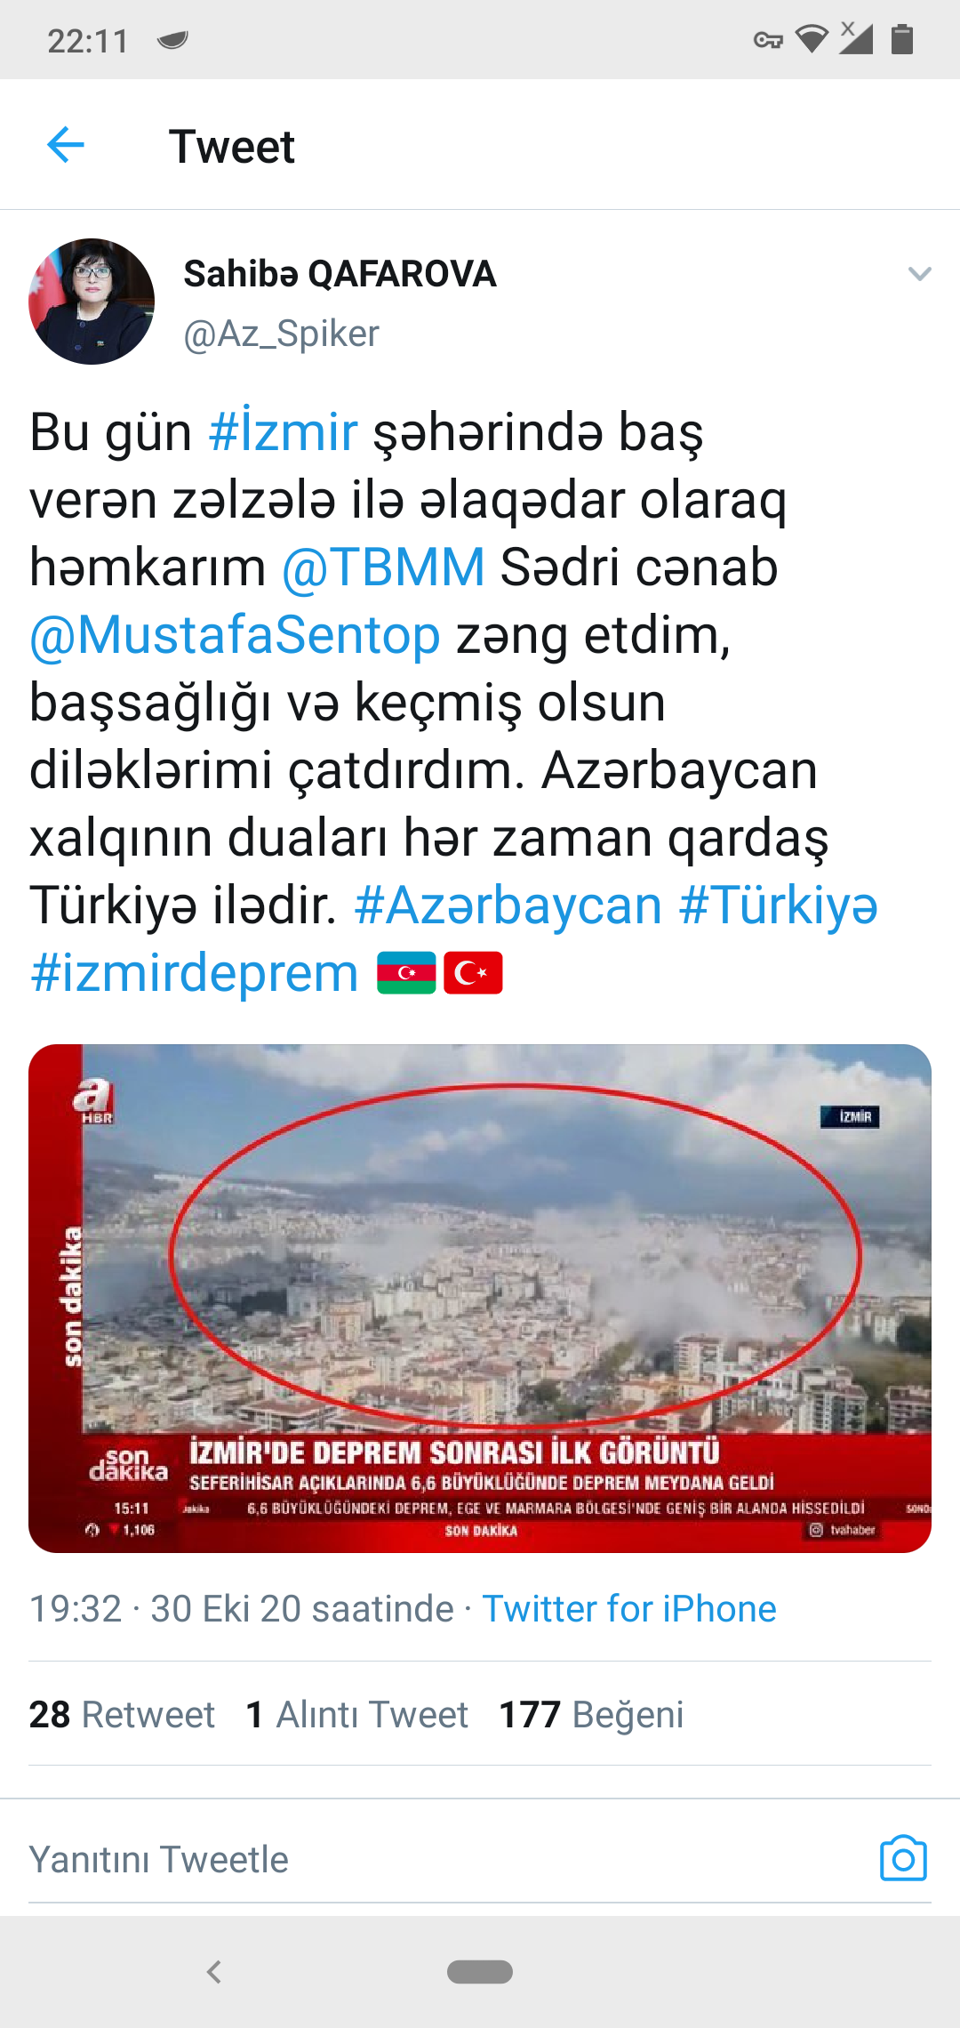
Task: Open the @Az_Spiker username handle
Action: pyautogui.click(x=281, y=334)
